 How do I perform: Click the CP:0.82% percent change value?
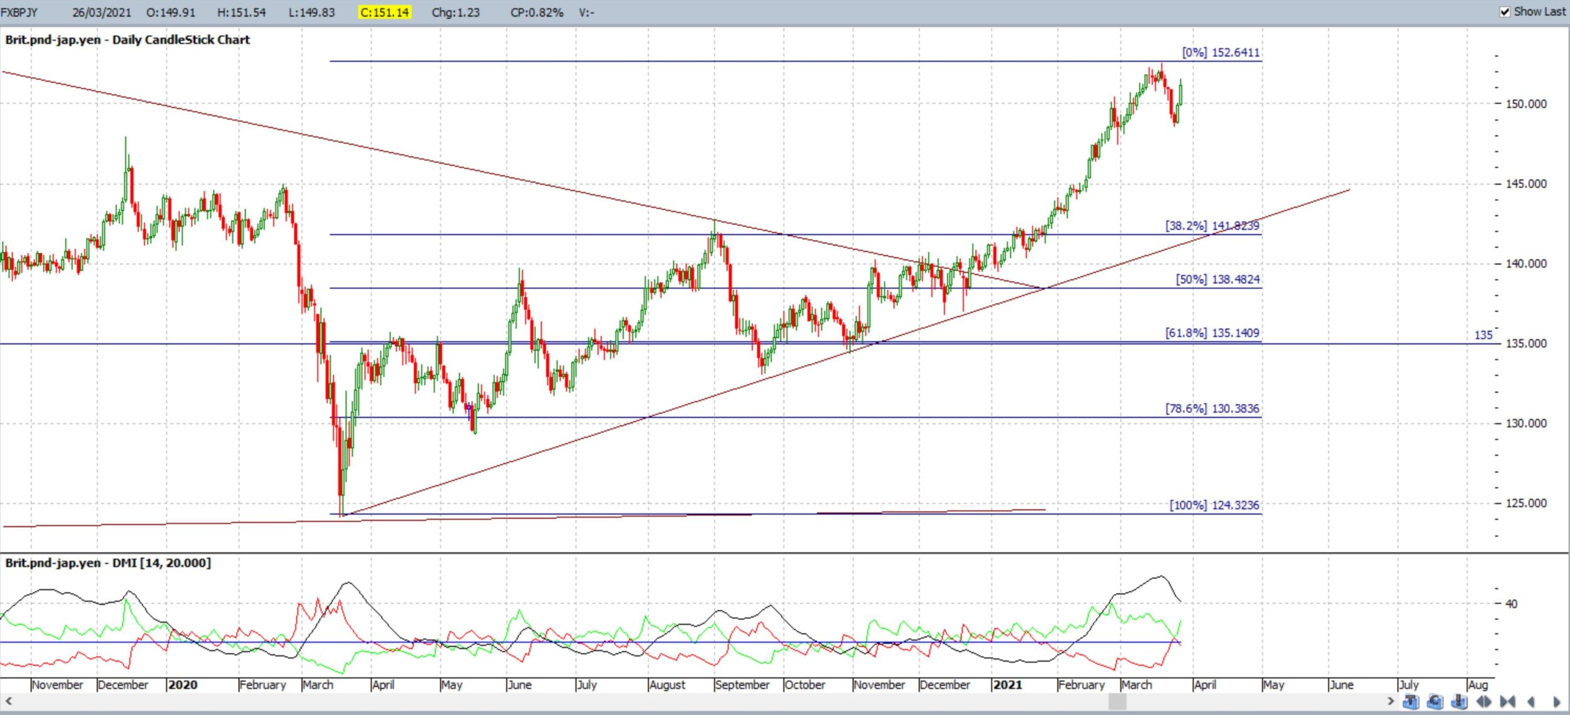[537, 12]
